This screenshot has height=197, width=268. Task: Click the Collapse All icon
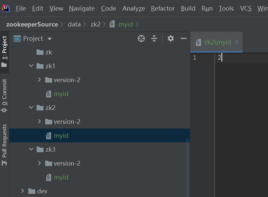[x=154, y=38]
